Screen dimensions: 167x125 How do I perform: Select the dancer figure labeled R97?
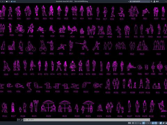[29, 86]
